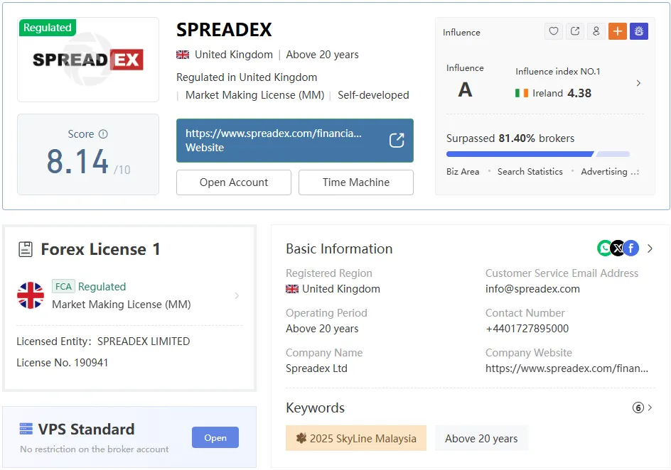Click the Keywords count 6 icon

click(x=638, y=408)
